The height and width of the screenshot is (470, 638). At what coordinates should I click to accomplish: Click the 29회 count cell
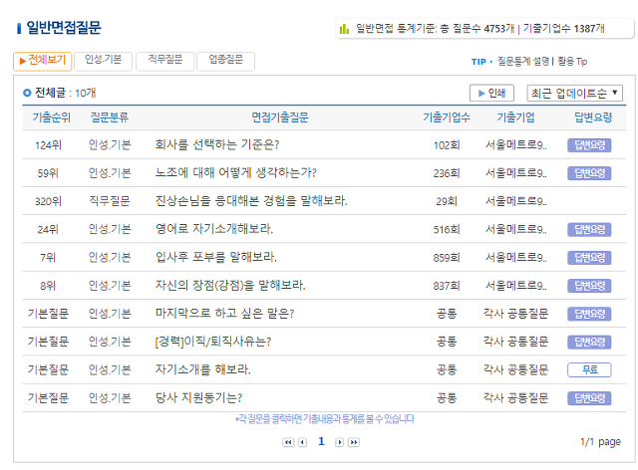447,201
